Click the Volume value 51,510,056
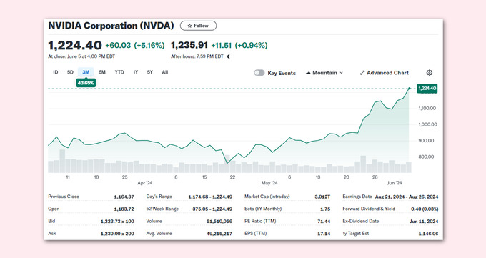The height and width of the screenshot is (258, 486). 219,222
